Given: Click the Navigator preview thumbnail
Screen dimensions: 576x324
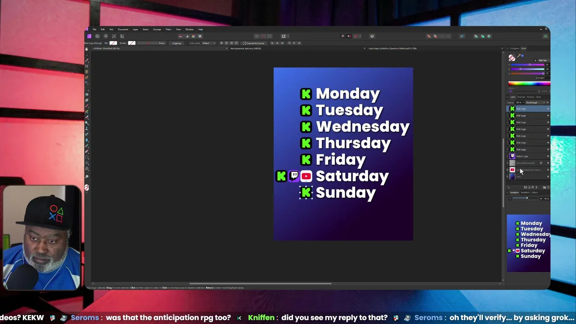Looking at the screenshot, I should point(529,243).
